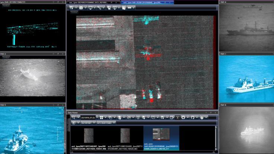Screen dimensions: 274x154
Task: Click the camera snapshot icon
Action: tap(81, 8)
